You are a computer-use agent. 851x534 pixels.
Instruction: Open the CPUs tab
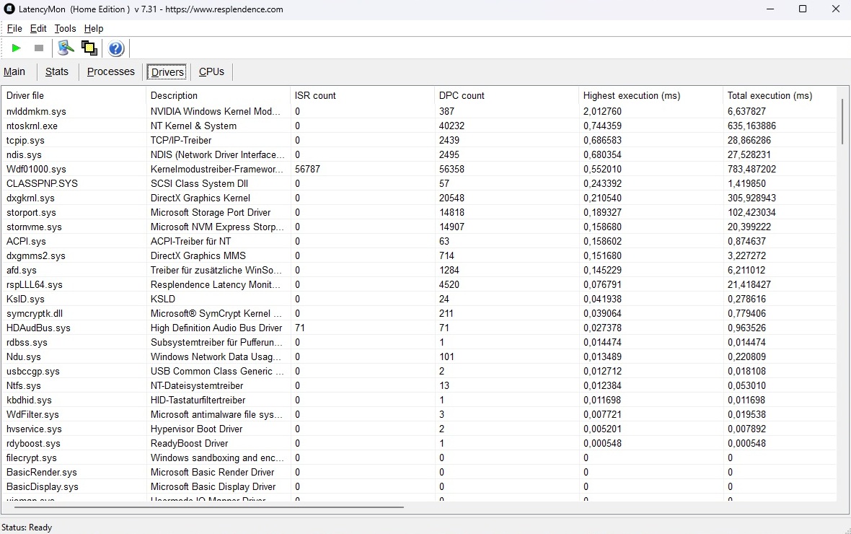(211, 71)
